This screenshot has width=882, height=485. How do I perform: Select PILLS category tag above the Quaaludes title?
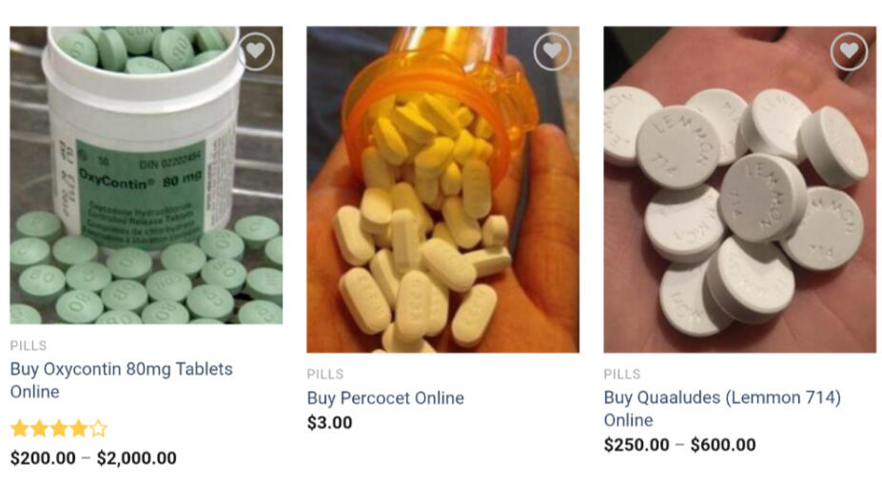[622, 375]
